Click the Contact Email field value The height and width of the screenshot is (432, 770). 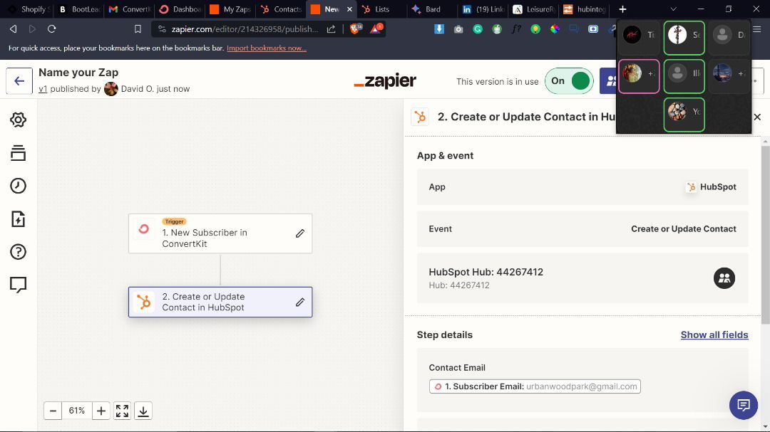[x=535, y=386]
